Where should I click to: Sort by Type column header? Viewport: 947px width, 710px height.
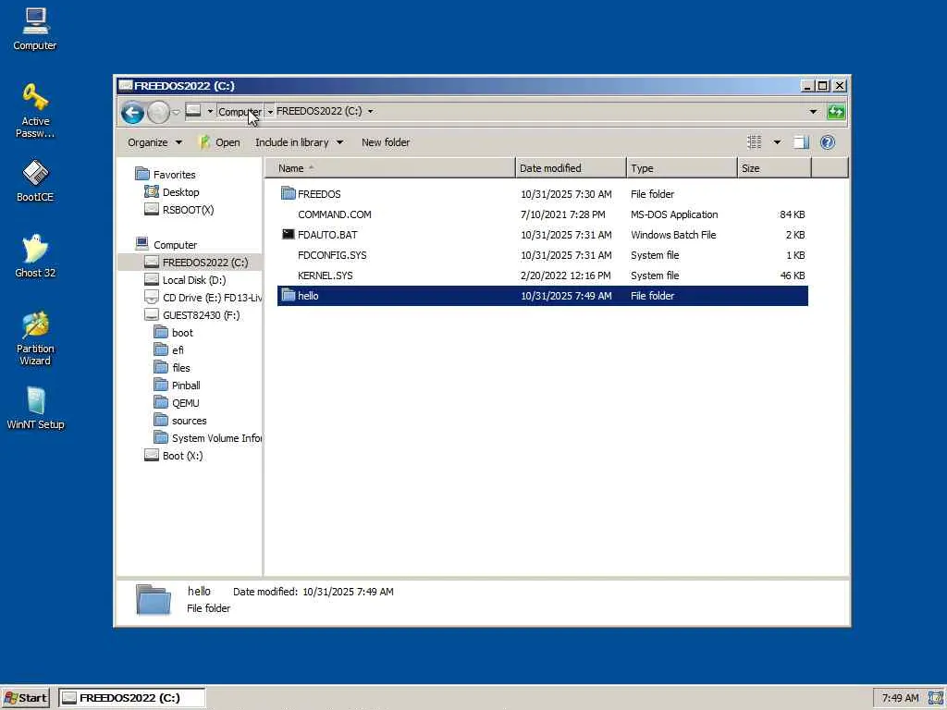click(x=682, y=168)
